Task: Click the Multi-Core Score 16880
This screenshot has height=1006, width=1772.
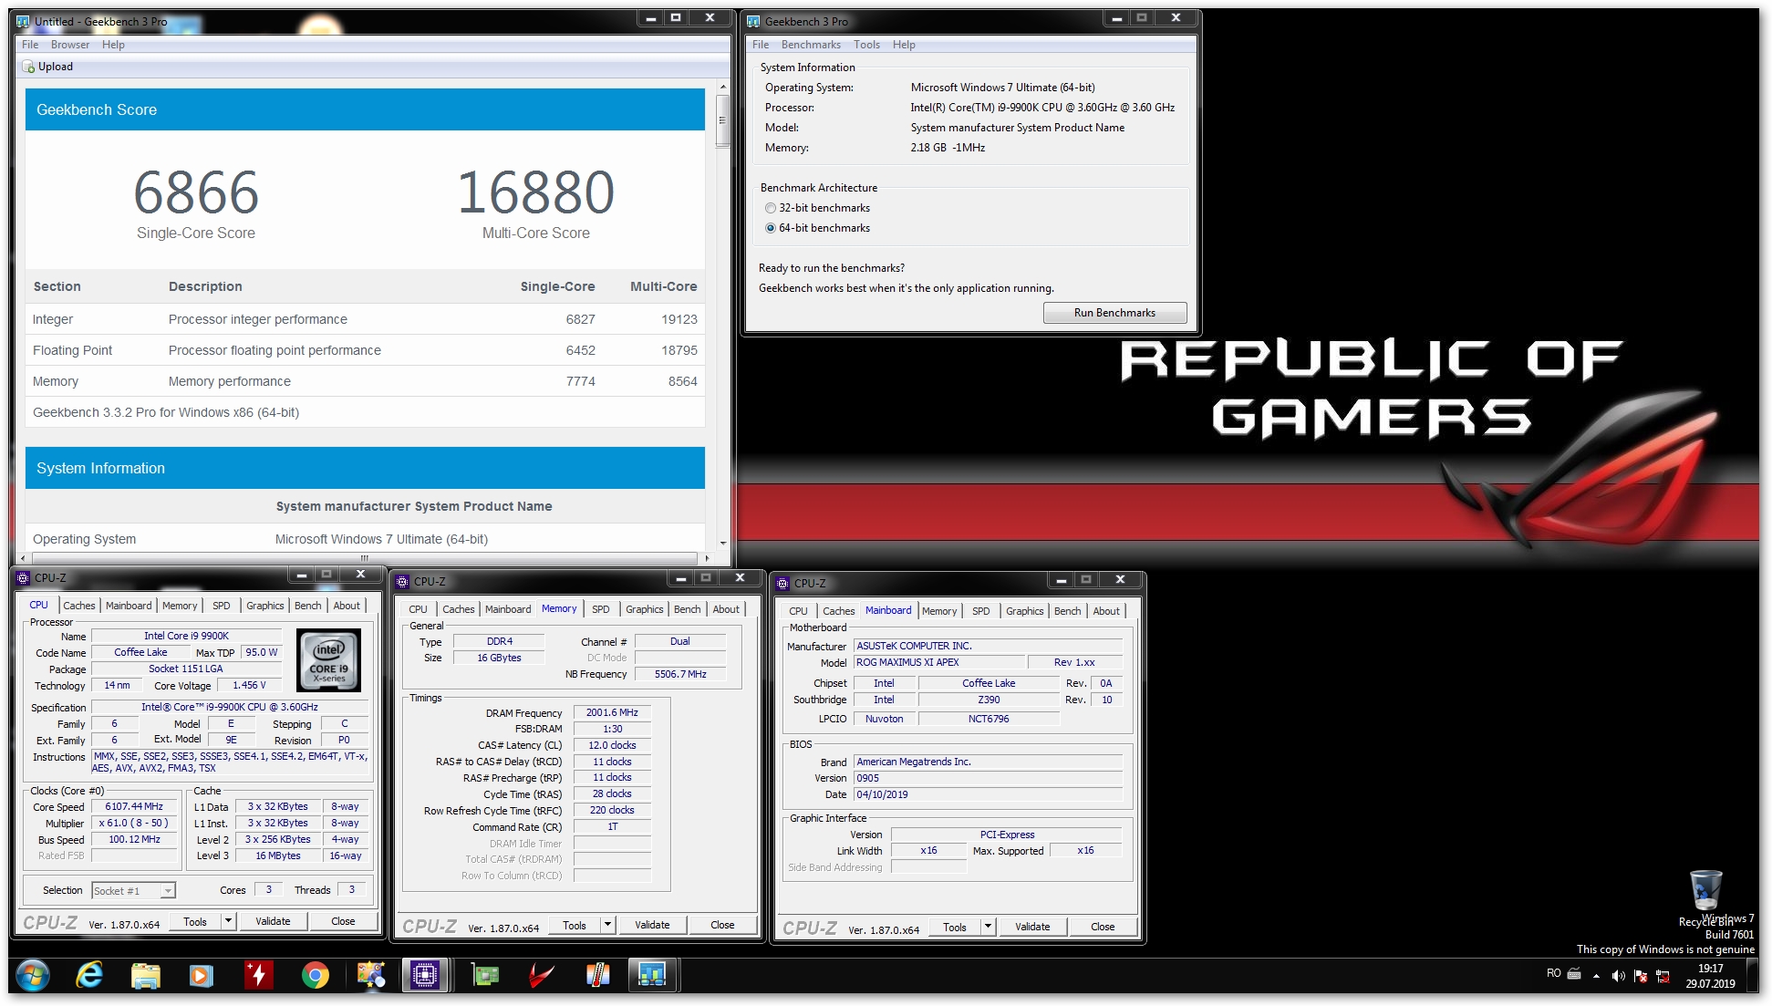Action: coord(536,192)
